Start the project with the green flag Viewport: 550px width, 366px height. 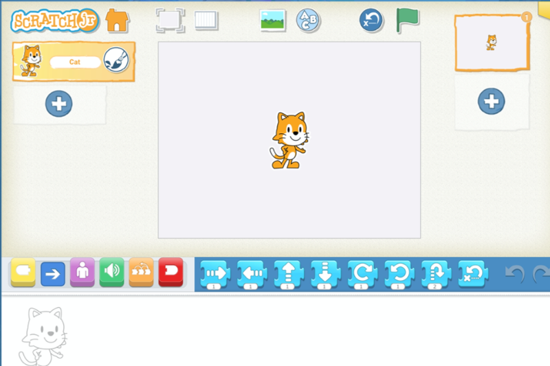[x=407, y=21]
